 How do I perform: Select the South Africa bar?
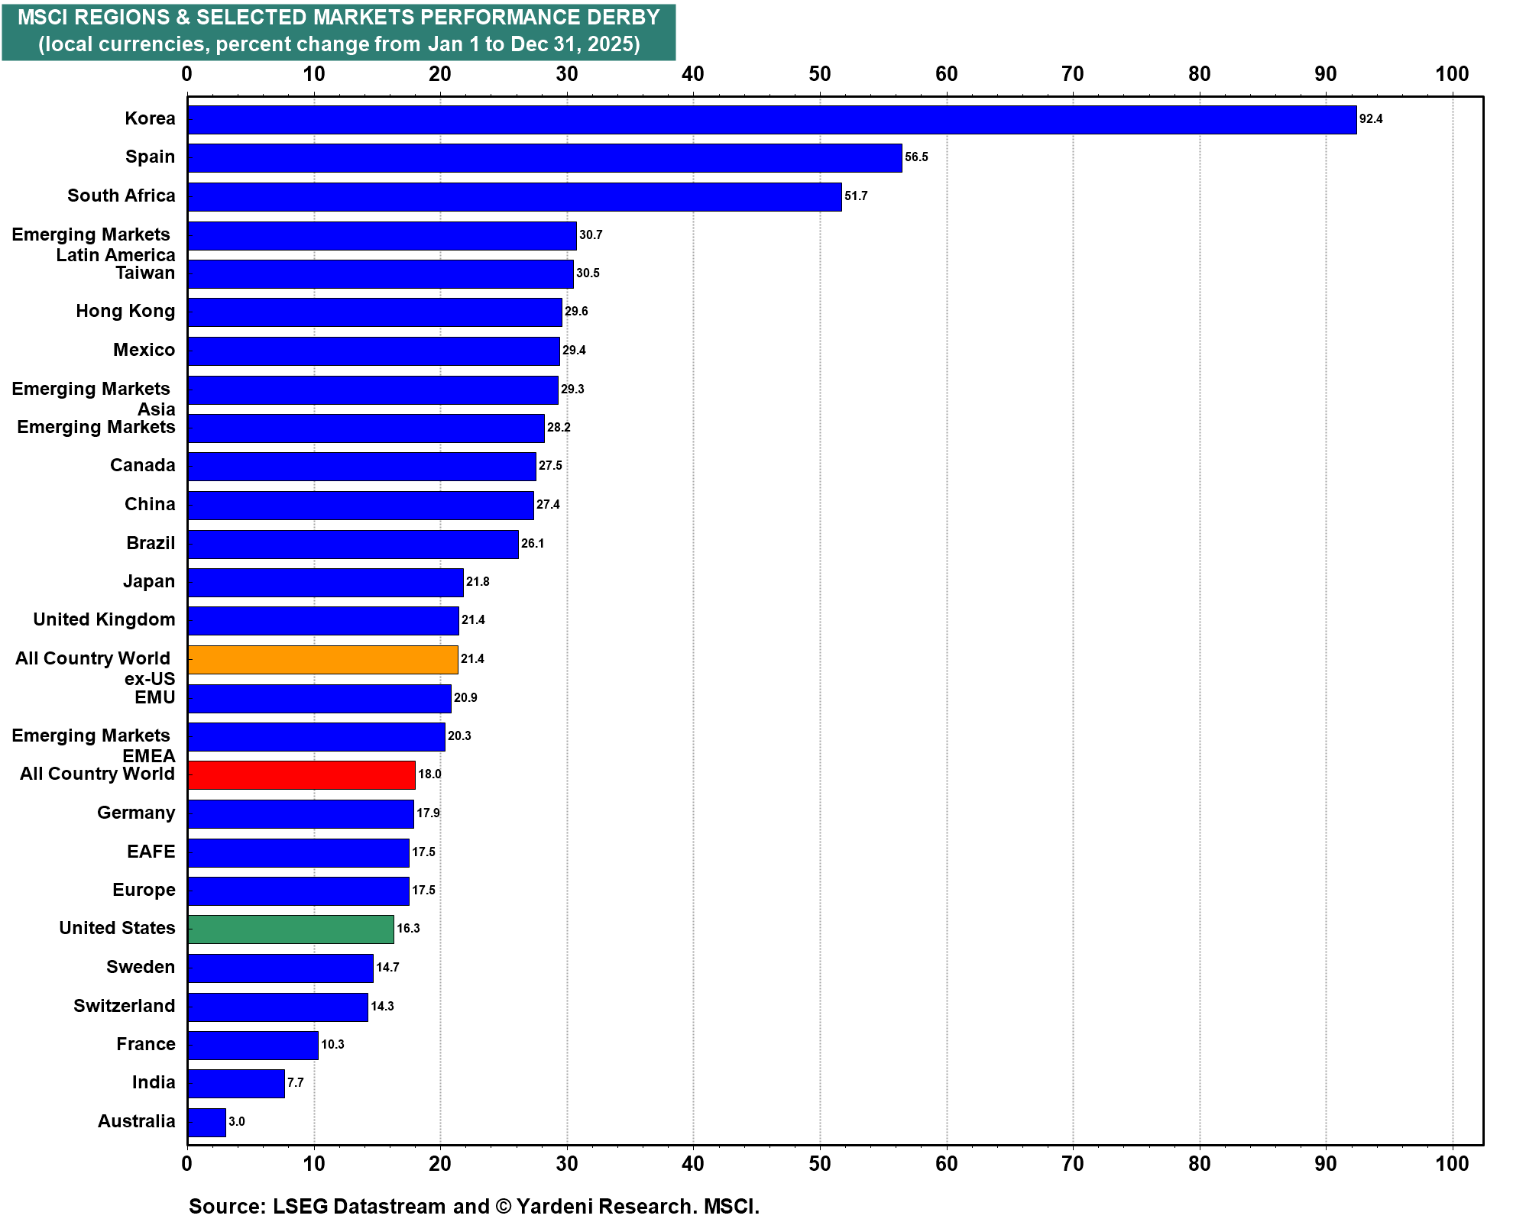pos(514,196)
